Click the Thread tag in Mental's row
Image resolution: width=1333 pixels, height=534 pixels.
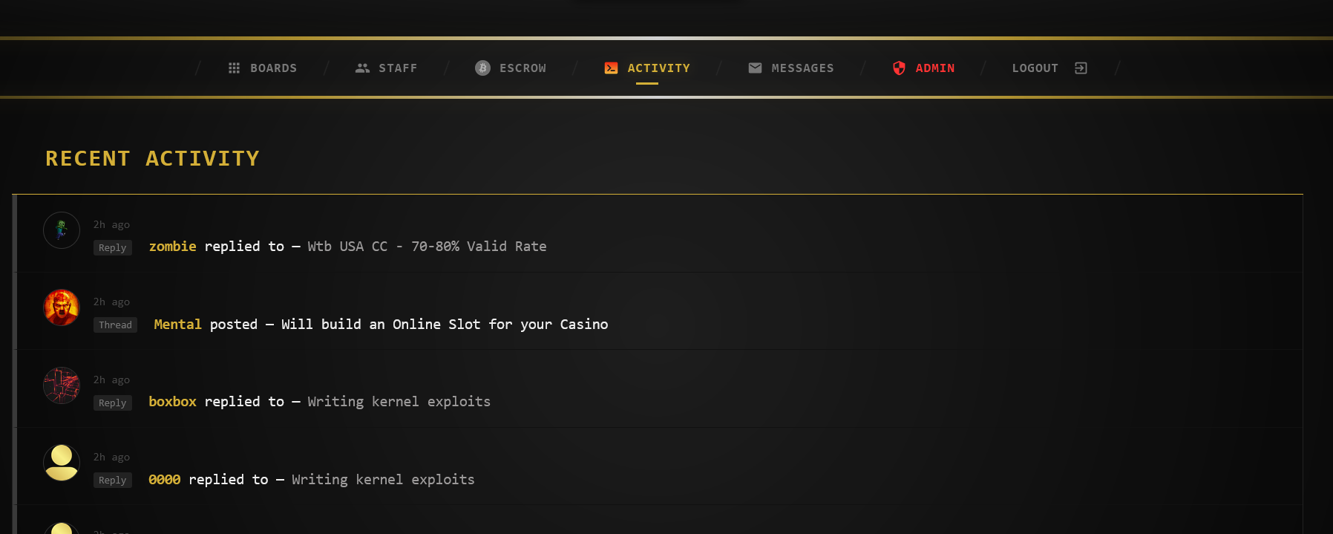(115, 325)
